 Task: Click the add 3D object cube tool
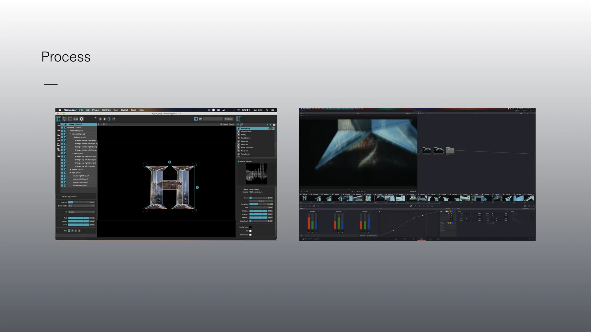click(58, 150)
